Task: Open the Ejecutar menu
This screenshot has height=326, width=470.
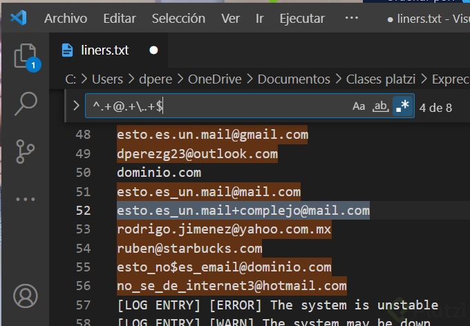Action: point(302,19)
